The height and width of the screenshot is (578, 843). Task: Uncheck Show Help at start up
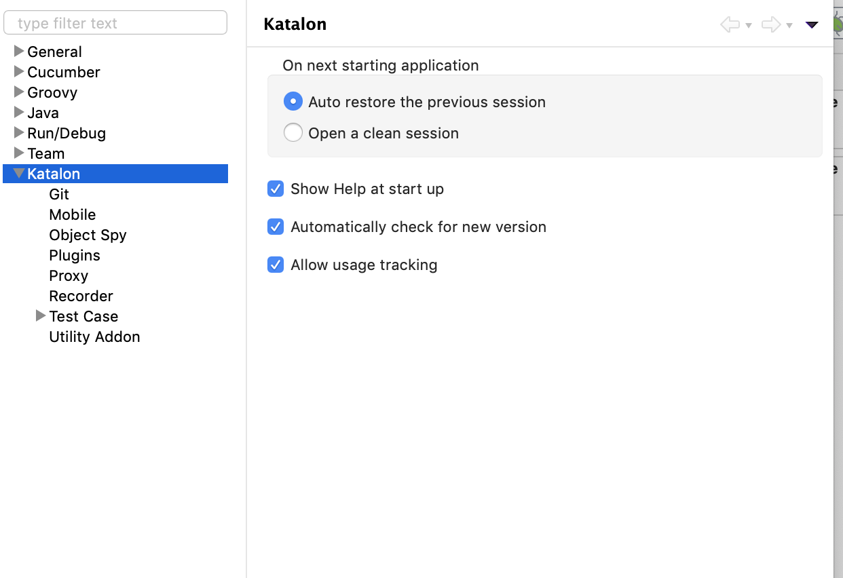pos(276,189)
